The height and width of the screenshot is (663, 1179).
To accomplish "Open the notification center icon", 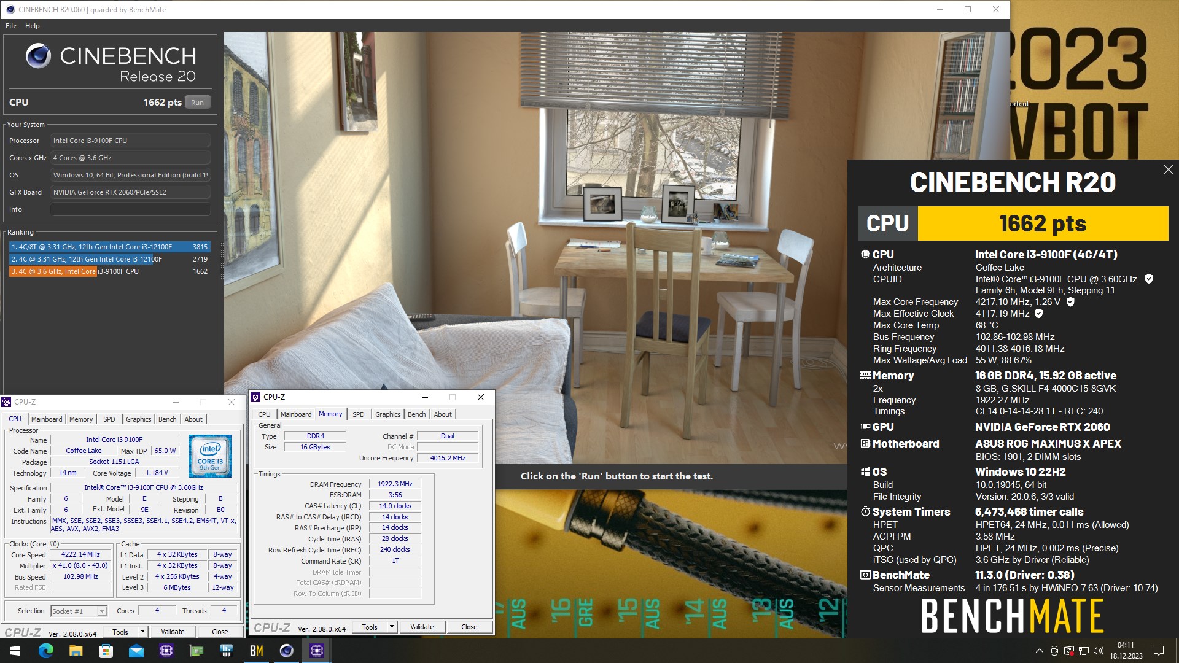I will 1159,651.
